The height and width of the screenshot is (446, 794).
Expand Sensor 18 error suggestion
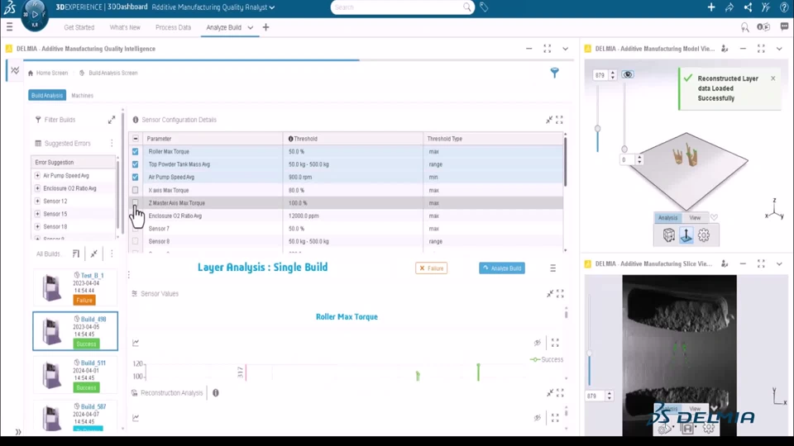(37, 226)
